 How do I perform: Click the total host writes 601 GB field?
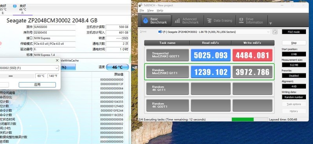(117, 33)
